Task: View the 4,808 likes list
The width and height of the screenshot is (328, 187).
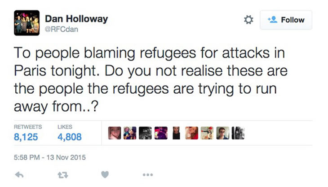Action: coord(70,137)
